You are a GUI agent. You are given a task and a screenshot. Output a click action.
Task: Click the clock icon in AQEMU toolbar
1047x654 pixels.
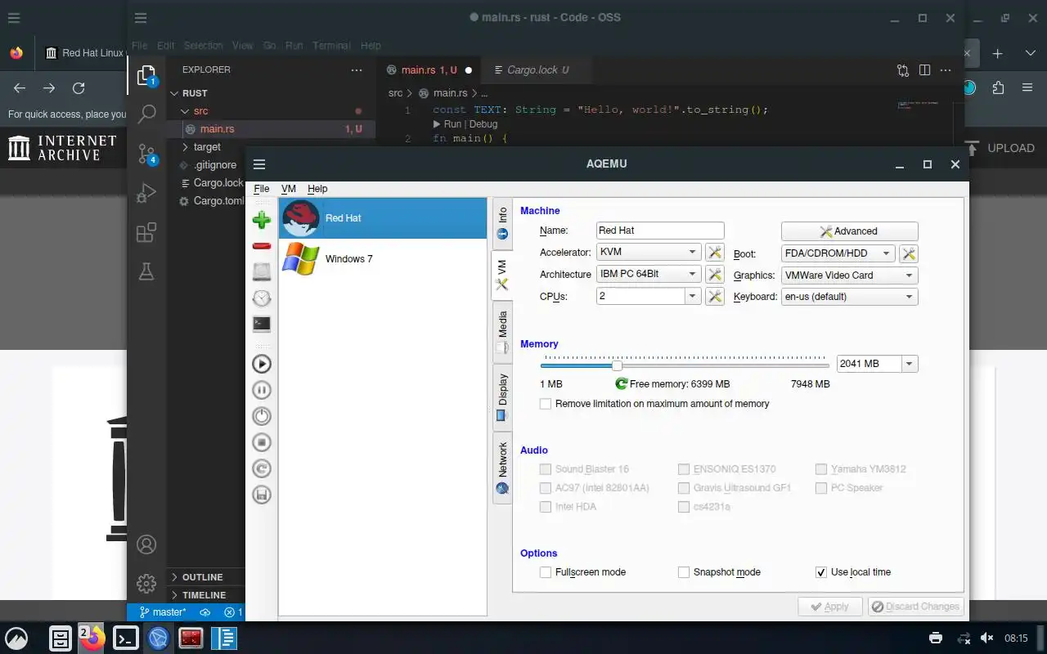pyautogui.click(x=262, y=298)
